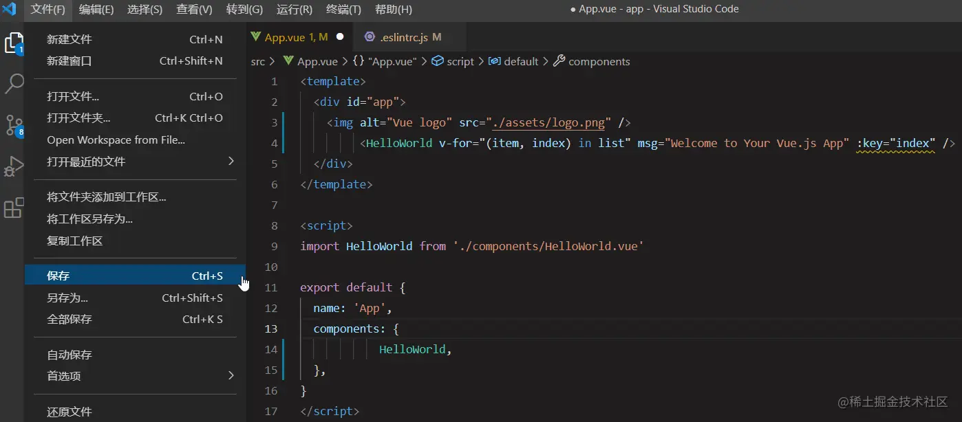Image resolution: width=962 pixels, height=422 pixels.
Task: Choose 将文件夹添加到工作区... entry
Action: 135,198
